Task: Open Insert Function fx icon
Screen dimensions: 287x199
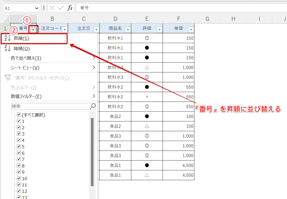Action: [70, 8]
